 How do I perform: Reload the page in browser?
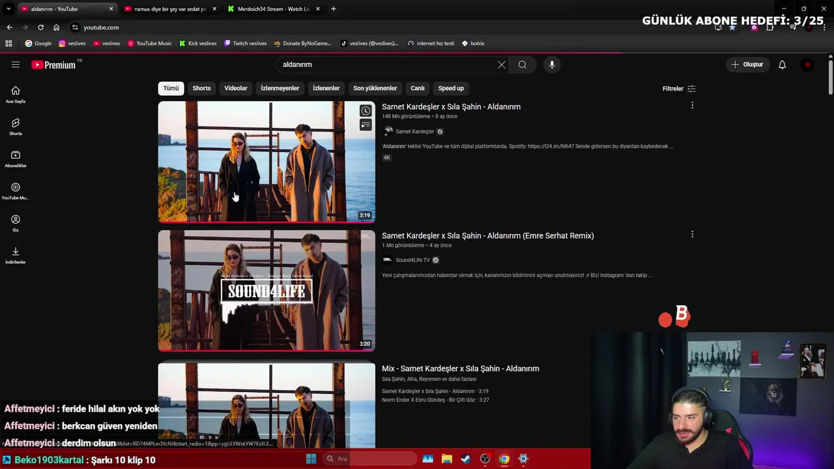[40, 27]
